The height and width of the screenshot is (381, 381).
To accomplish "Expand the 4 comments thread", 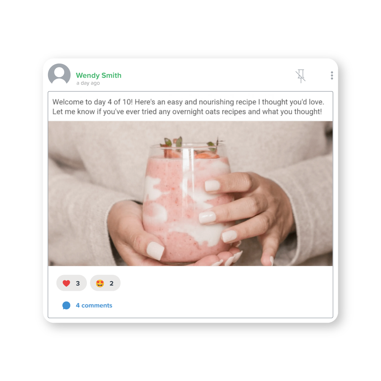I will click(x=94, y=306).
